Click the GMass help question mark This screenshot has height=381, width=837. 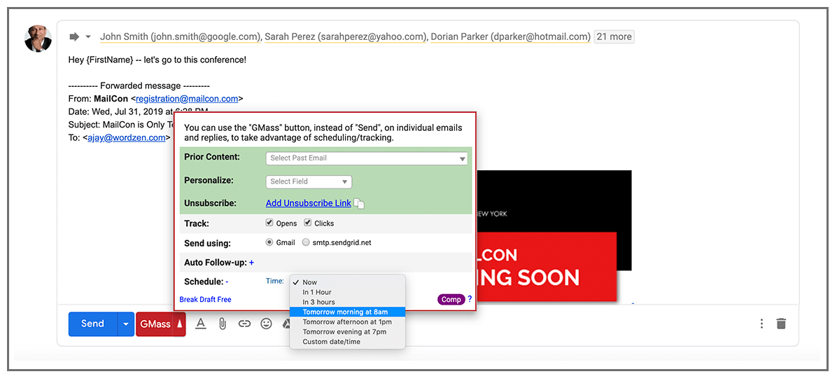click(470, 299)
